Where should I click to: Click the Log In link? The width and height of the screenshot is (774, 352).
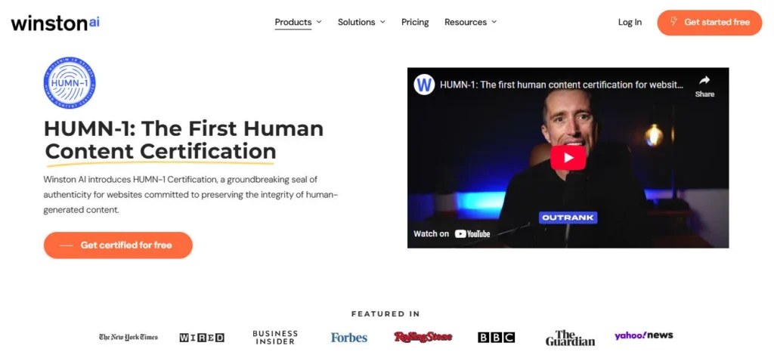tap(630, 22)
